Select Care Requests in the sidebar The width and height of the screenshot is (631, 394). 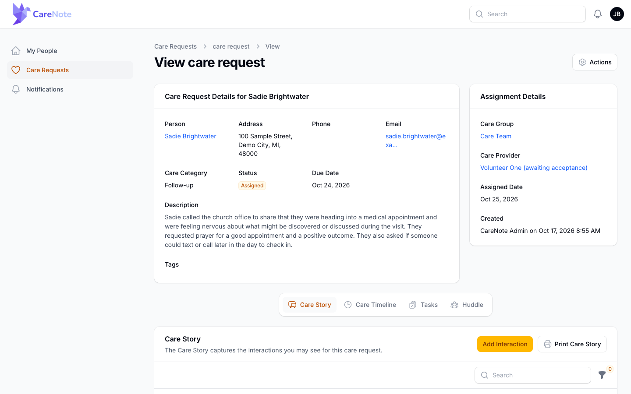pyautogui.click(x=70, y=70)
